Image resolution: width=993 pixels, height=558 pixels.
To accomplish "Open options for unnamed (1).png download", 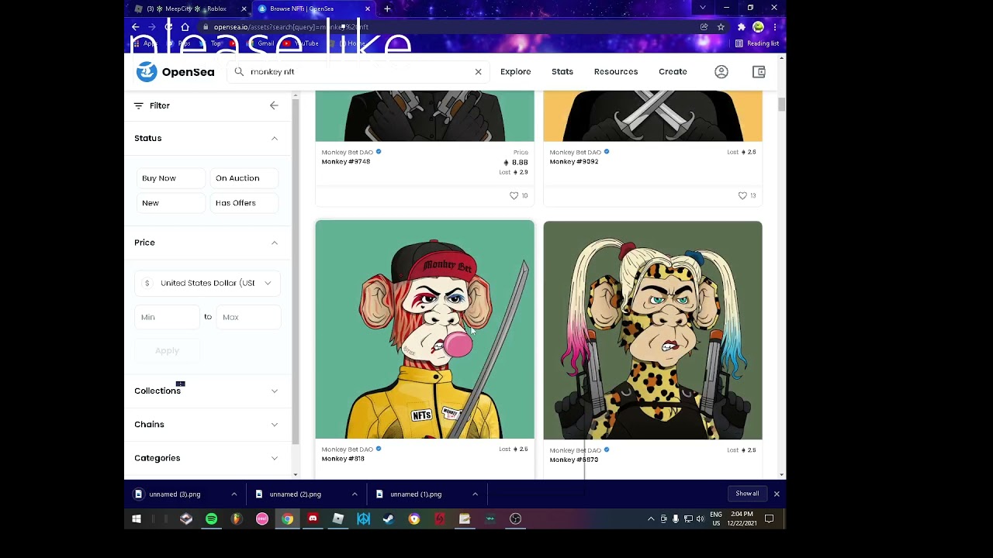I will [475, 494].
